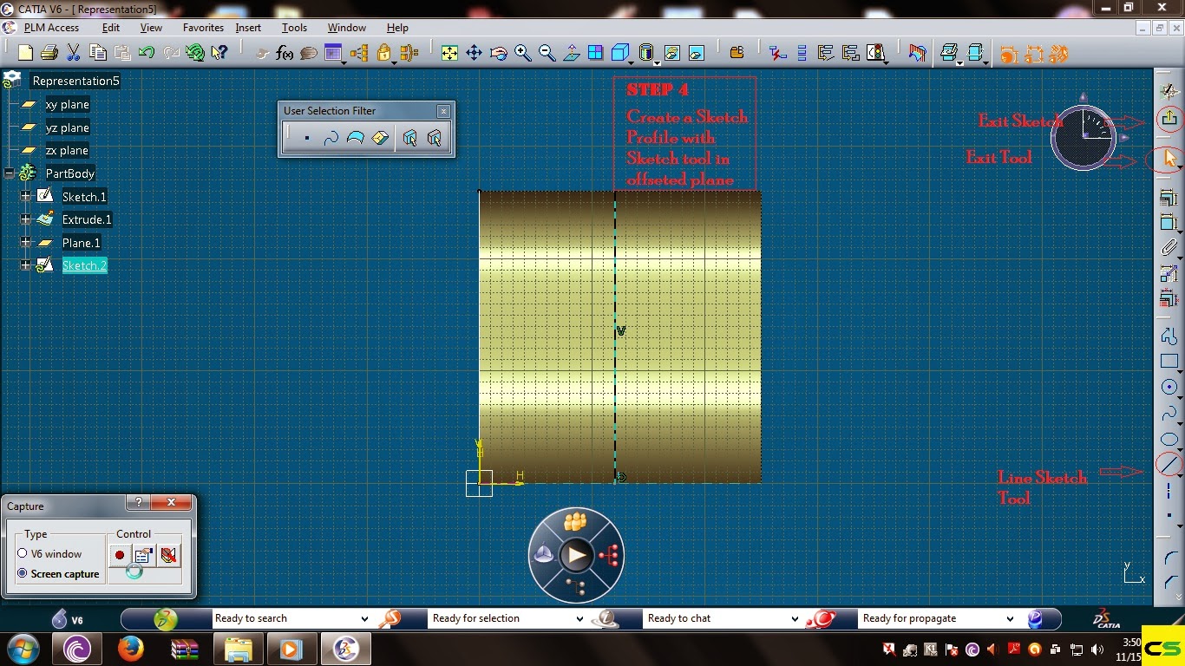Select the Circle sketch tool

pyautogui.click(x=1169, y=387)
